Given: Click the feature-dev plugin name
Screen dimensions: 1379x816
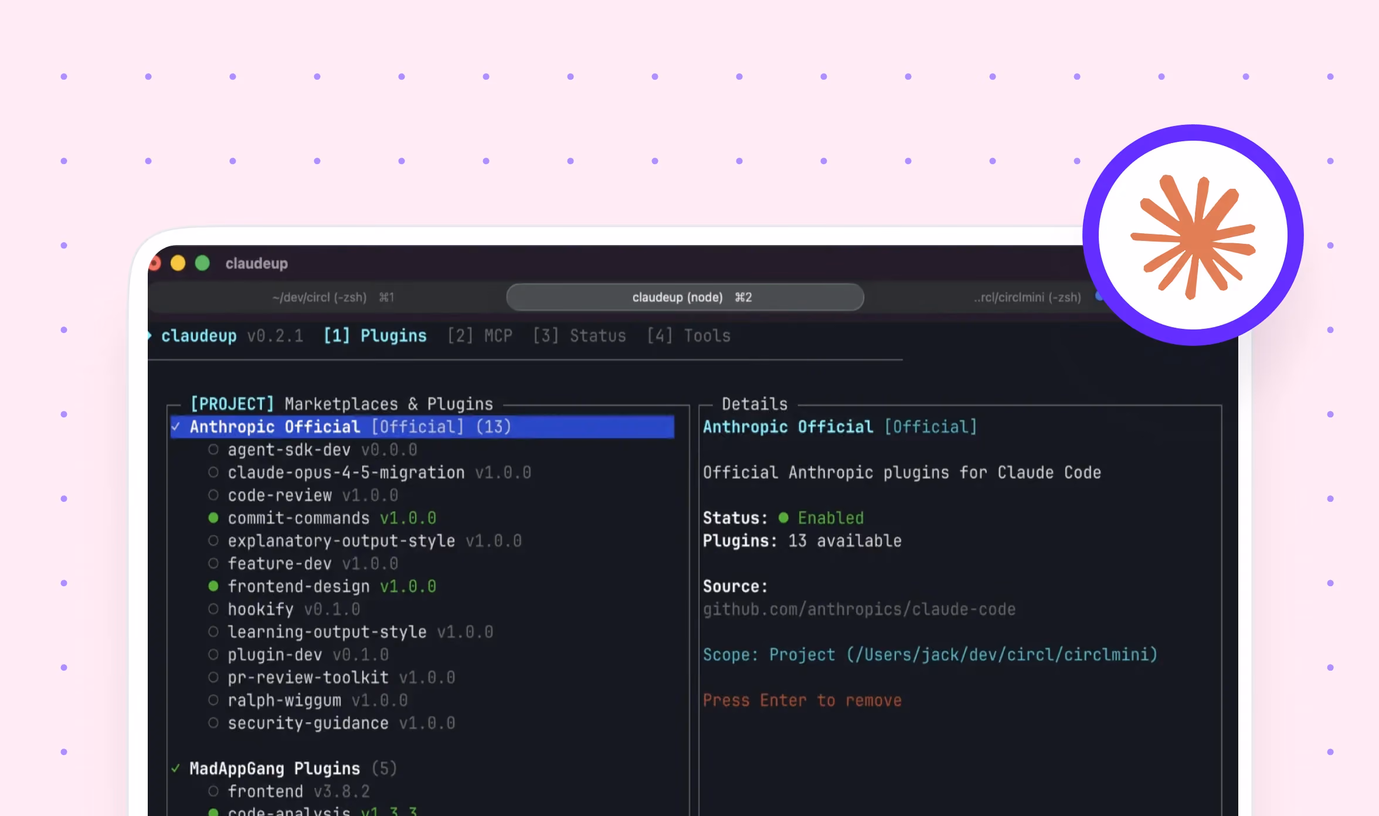Looking at the screenshot, I should coord(280,563).
